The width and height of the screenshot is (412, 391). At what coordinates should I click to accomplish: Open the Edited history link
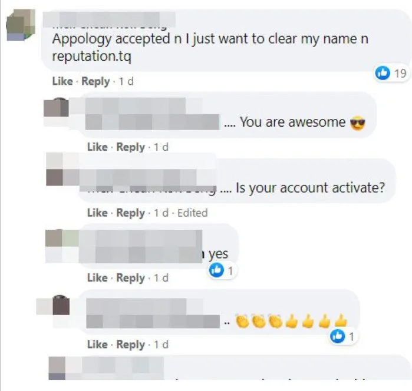coord(193,213)
